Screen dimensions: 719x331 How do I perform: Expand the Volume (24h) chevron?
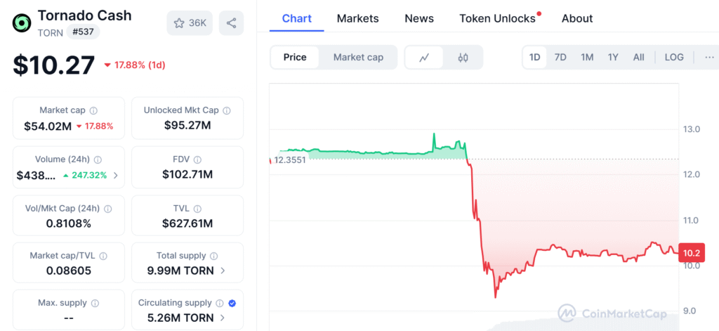[116, 176]
